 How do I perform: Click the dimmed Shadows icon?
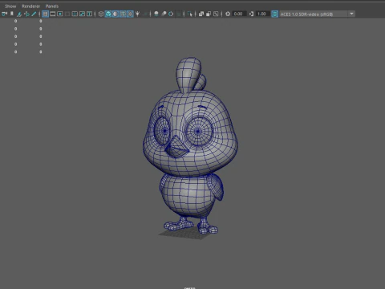(x=145, y=14)
